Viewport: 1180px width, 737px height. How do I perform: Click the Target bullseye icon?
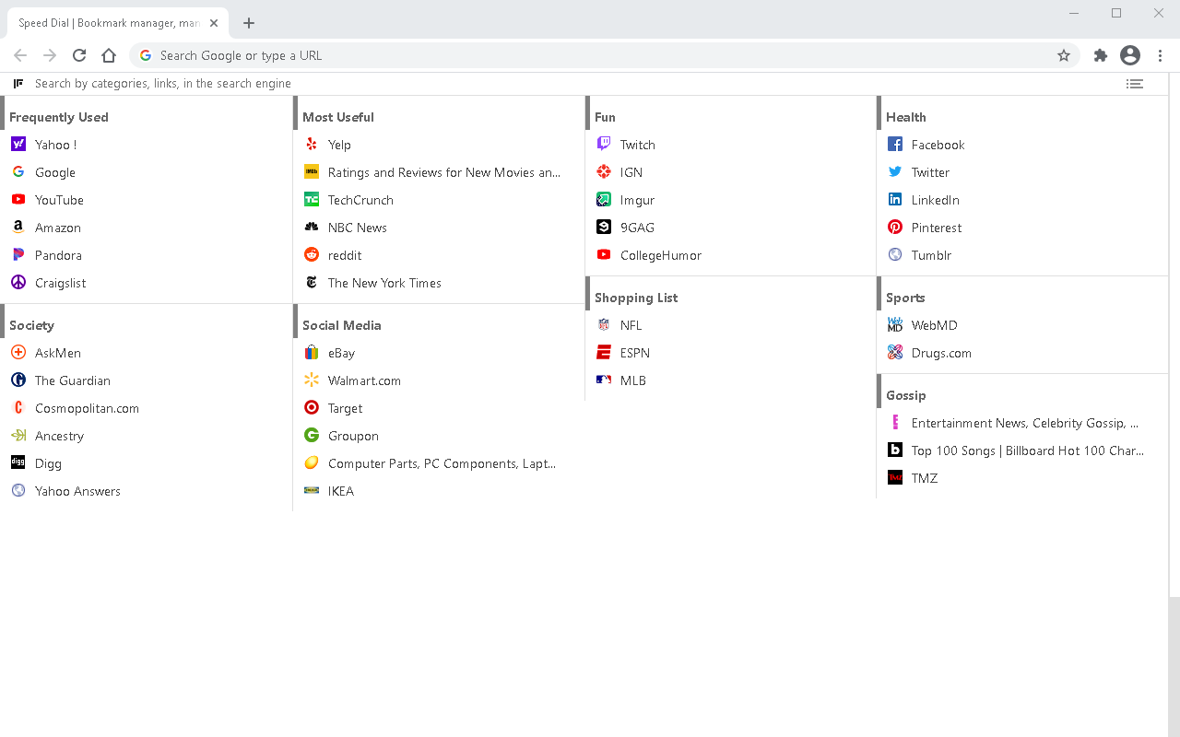coord(312,408)
